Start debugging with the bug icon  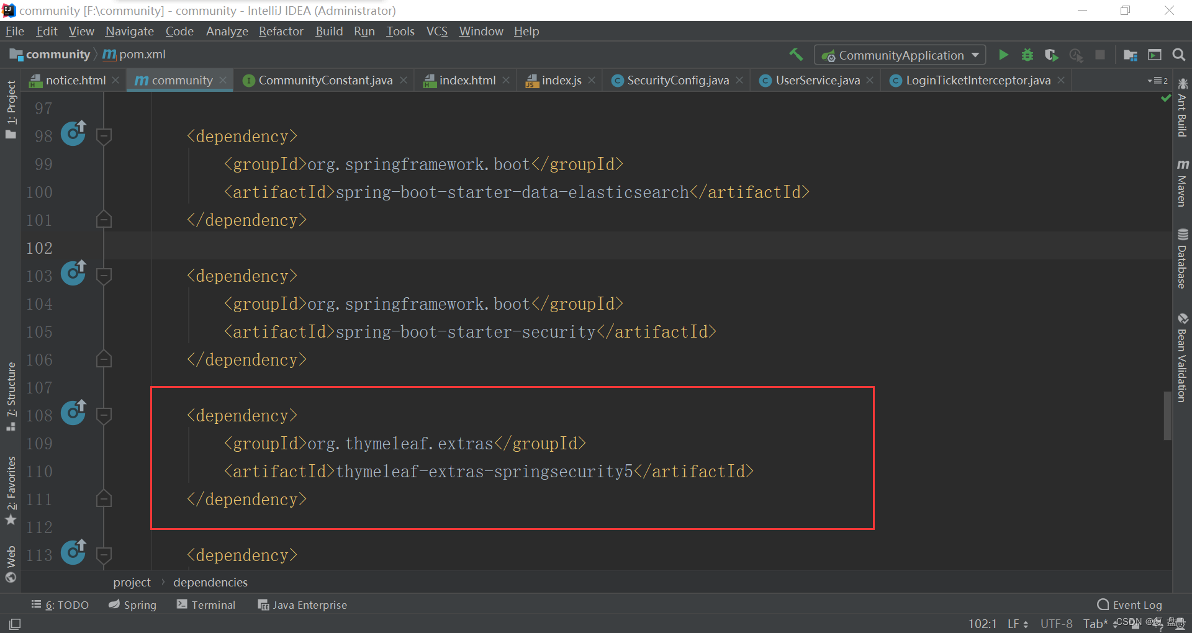click(x=1027, y=55)
